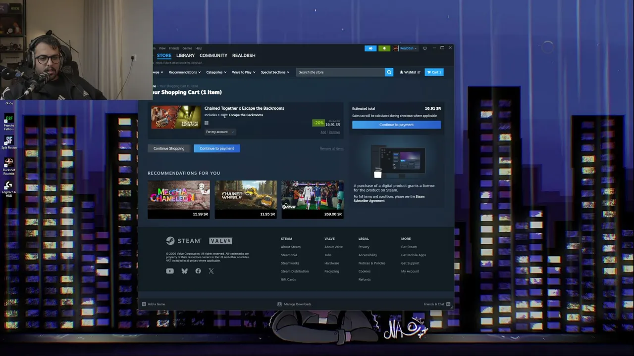Switch to the LIBRARY tab
Screen dimensions: 634x356
pos(185,55)
